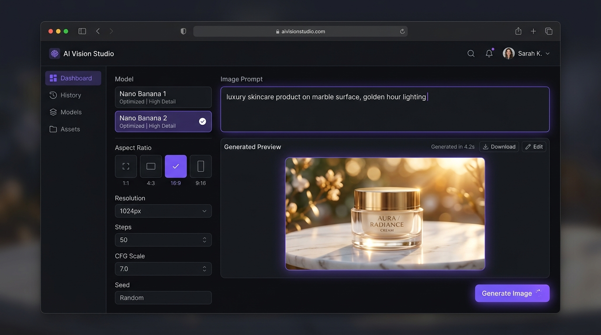Choose the 1:1 aspect ratio

(126, 167)
